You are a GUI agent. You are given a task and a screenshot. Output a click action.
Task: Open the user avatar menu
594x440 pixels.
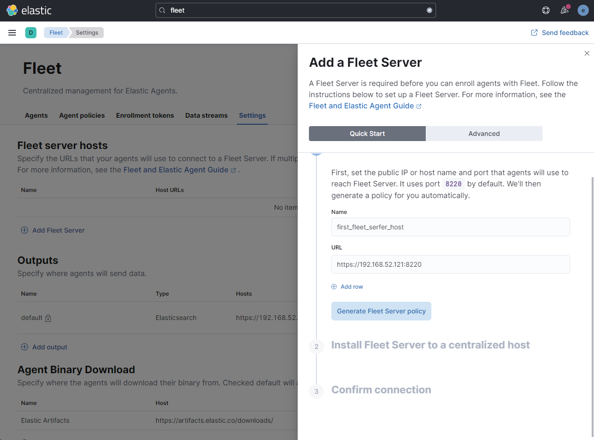pos(583,10)
